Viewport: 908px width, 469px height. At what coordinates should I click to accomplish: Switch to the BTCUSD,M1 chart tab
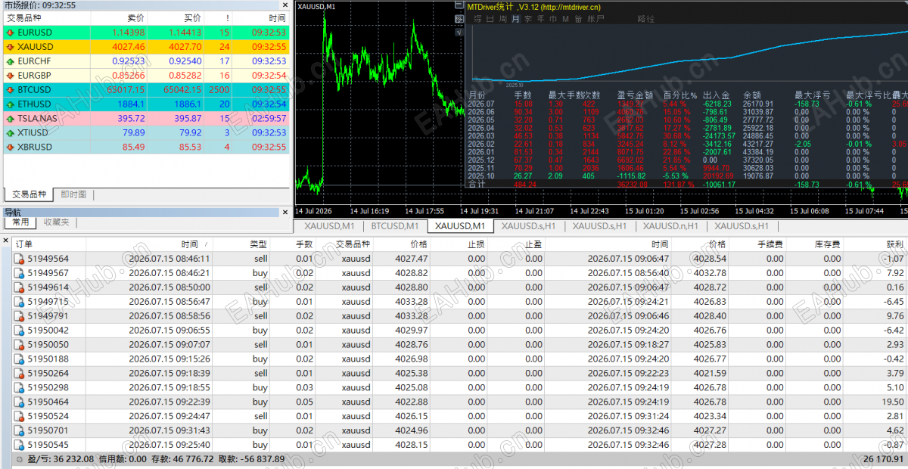click(395, 226)
